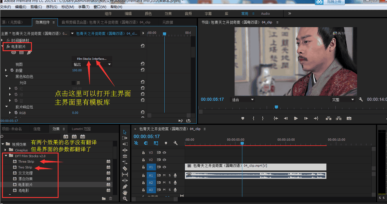The height and width of the screenshot is (204, 387).
Task: Open the 窗口(W) menu
Action: 100,7
